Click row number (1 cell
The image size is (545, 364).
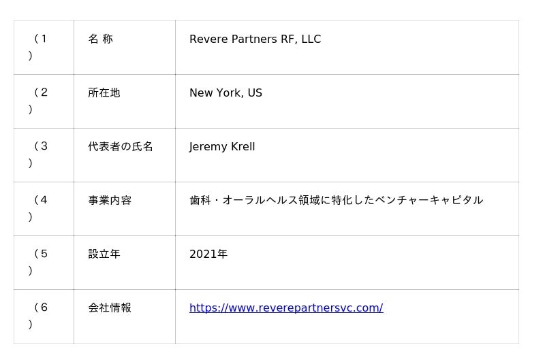point(44,48)
